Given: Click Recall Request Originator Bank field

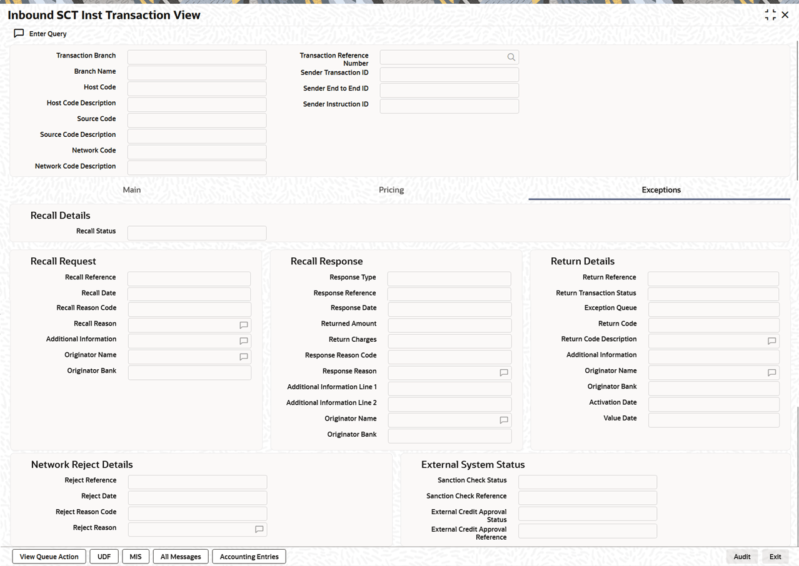Looking at the screenshot, I should coord(189,373).
